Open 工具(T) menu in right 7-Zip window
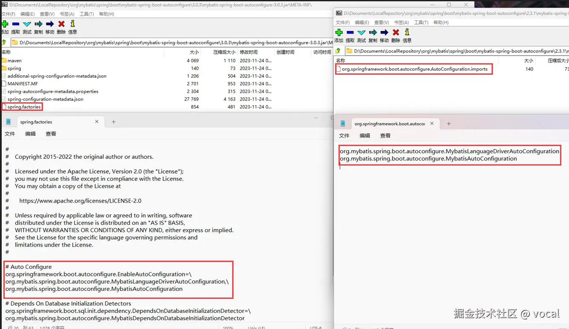 (421, 22)
